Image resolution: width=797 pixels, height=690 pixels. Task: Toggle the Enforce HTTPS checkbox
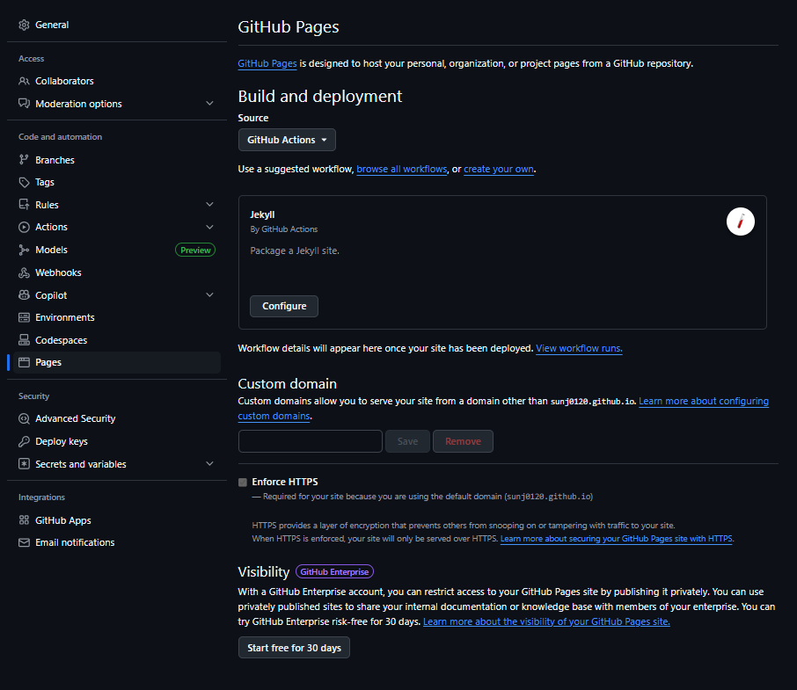pyautogui.click(x=243, y=483)
